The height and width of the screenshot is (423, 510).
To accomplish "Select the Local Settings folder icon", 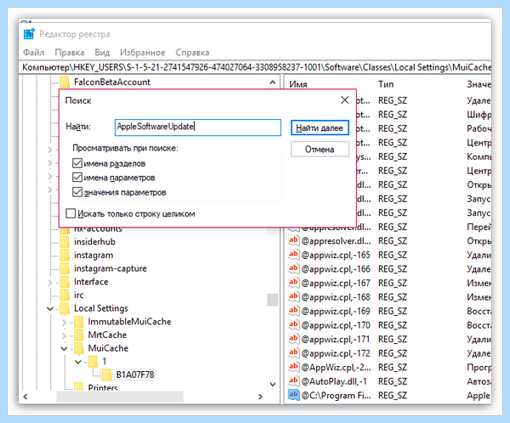I will click(65, 308).
